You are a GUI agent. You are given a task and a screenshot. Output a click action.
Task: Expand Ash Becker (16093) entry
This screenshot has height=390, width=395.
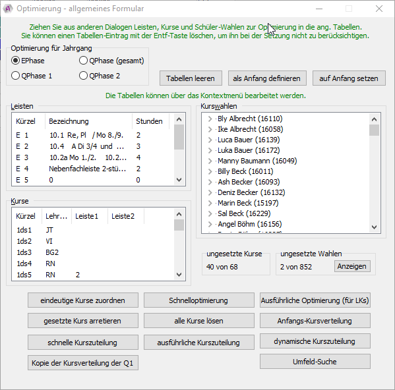click(x=210, y=182)
